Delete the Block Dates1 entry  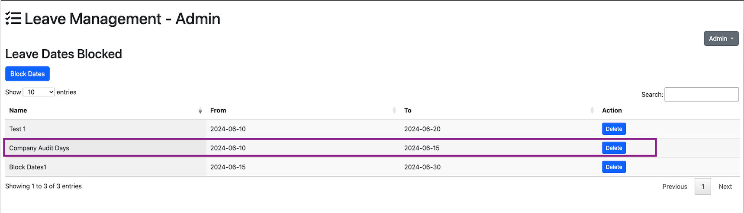(613, 167)
